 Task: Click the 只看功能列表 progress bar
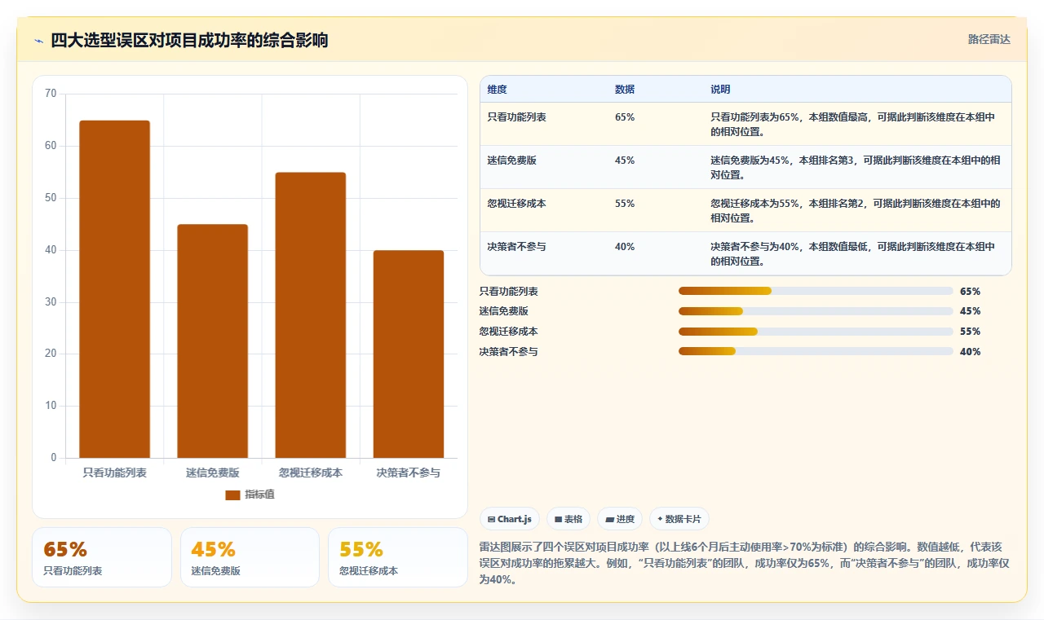[816, 291]
